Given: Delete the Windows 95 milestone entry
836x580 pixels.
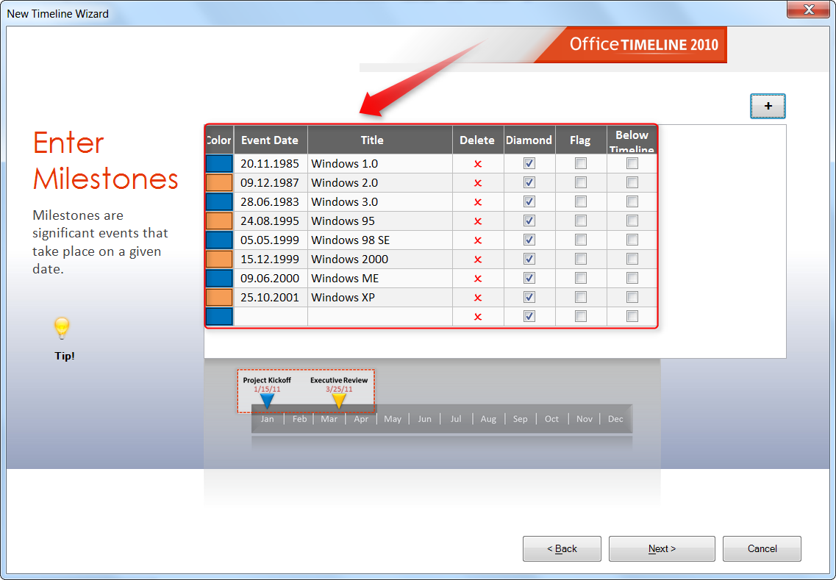Looking at the screenshot, I should pyautogui.click(x=477, y=221).
